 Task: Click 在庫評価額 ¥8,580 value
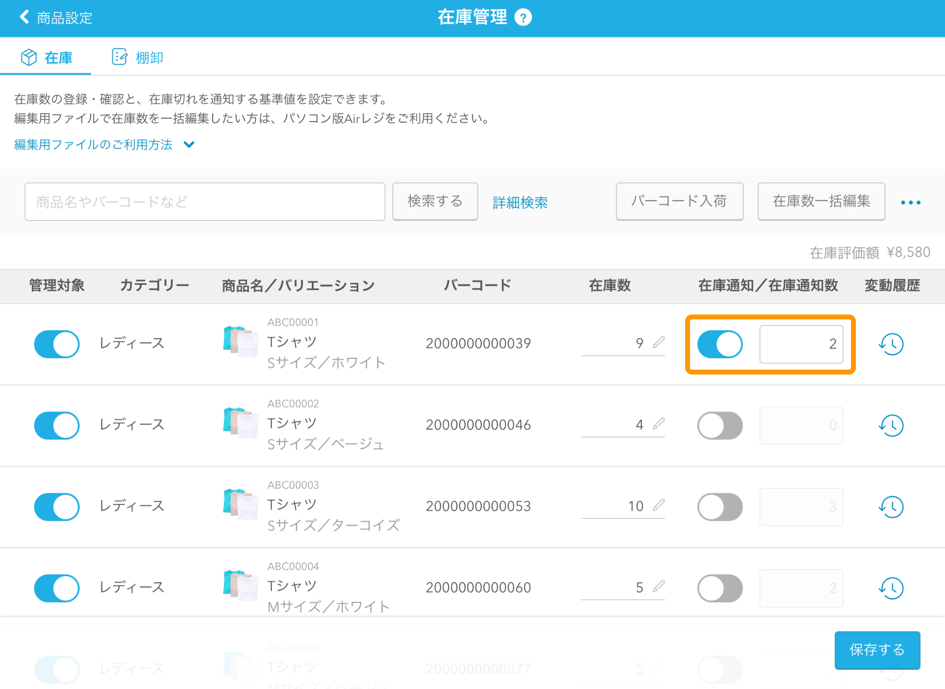(870, 252)
